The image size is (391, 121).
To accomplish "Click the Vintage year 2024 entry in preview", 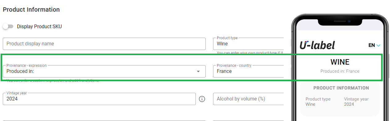I will click(356, 102).
